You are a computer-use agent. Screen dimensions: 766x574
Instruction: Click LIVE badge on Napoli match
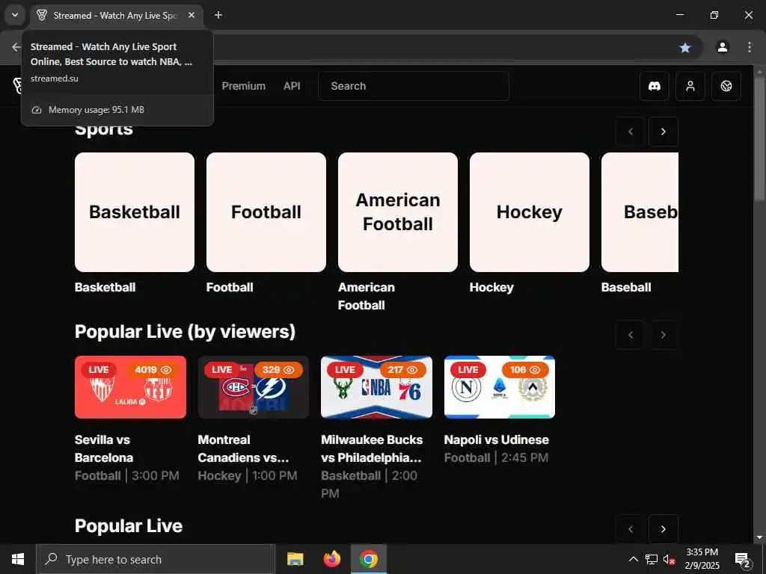point(468,369)
